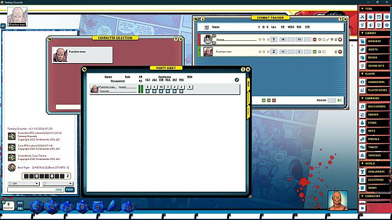Open the Sound Sets music icon
This screenshot has width=392, height=220.
pyautogui.click(x=362, y=66)
